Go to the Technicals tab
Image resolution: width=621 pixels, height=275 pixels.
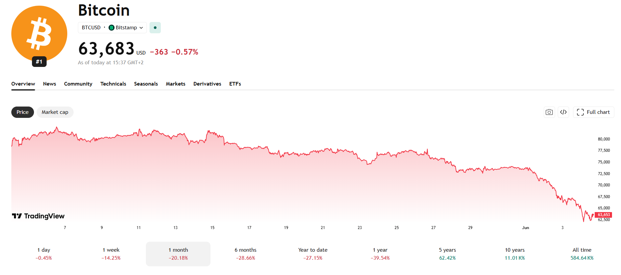113,84
